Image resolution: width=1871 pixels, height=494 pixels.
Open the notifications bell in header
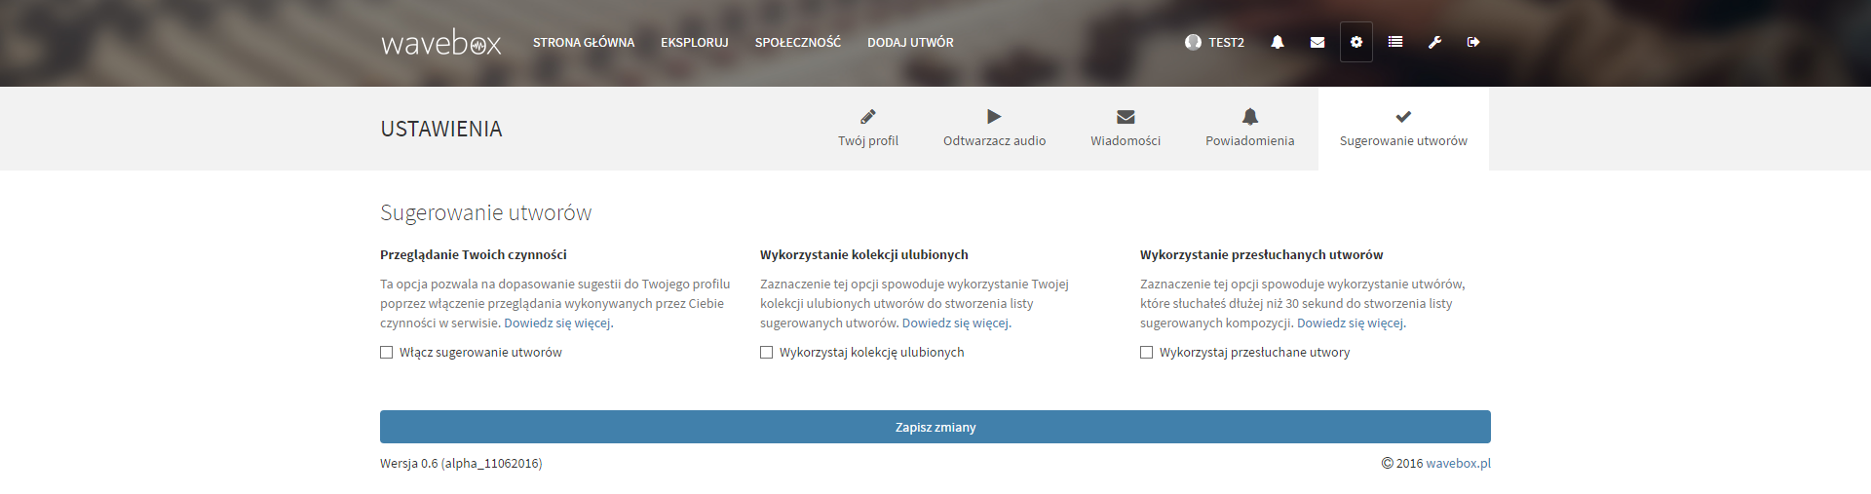point(1277,42)
